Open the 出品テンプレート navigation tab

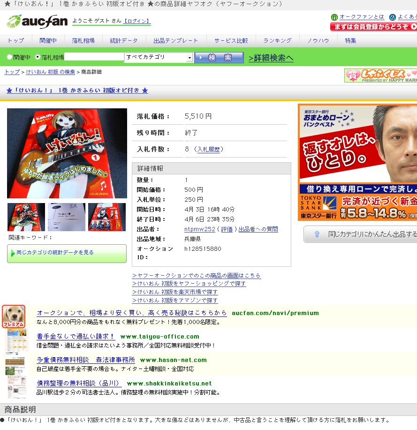tap(176, 41)
